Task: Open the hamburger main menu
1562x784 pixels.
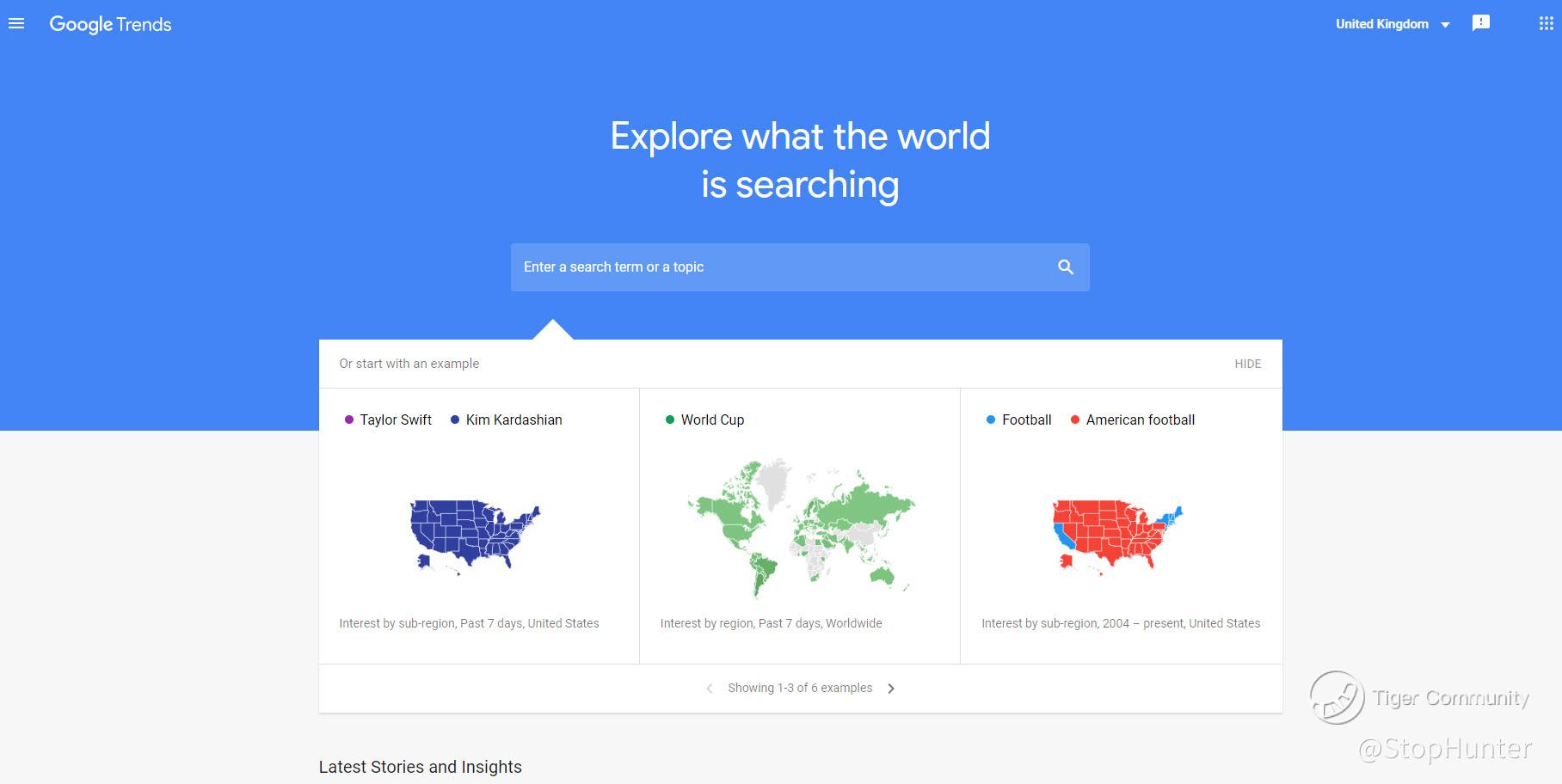Action: point(16,24)
